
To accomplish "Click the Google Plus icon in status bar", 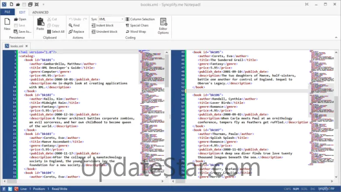I will tap(16, 189).
